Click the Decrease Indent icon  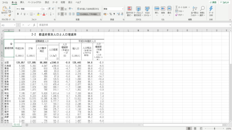[x=70, y=14]
